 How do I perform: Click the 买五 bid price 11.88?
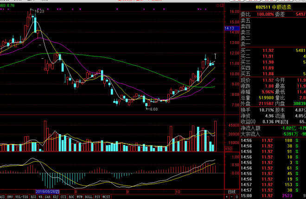click(x=268, y=74)
